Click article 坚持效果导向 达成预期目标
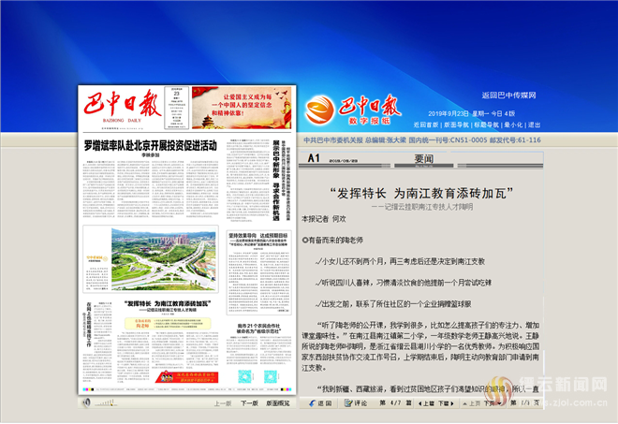 click(258, 235)
